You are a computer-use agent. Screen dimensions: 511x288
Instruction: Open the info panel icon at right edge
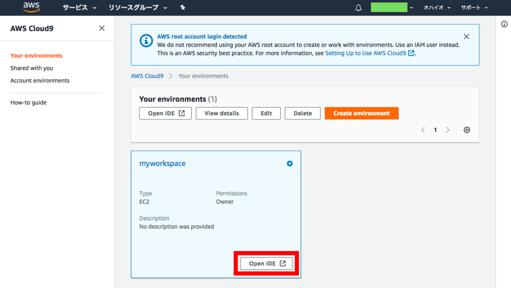(504, 24)
